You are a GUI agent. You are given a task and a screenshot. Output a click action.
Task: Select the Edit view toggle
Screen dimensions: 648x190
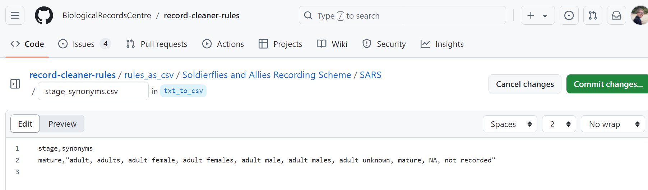point(25,124)
